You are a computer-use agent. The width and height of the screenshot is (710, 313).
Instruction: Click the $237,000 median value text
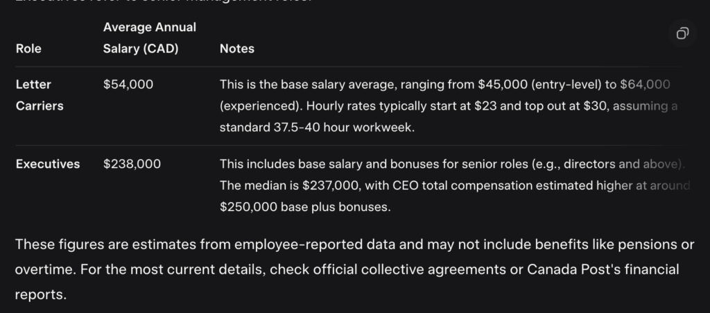(x=326, y=186)
